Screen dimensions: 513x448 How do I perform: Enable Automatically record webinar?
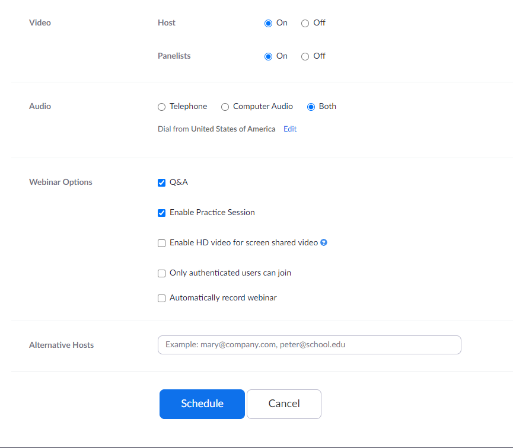pos(161,299)
